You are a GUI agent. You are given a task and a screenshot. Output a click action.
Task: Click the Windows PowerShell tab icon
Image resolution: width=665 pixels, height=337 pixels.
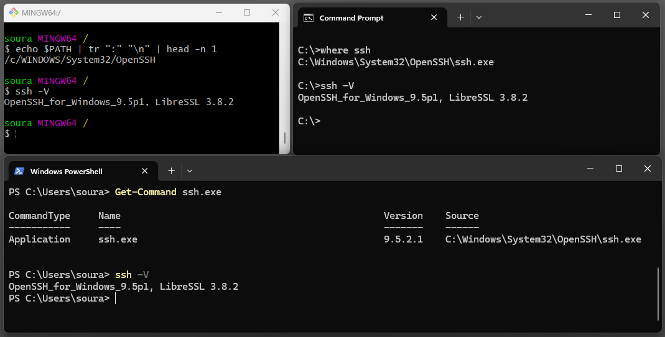click(19, 171)
